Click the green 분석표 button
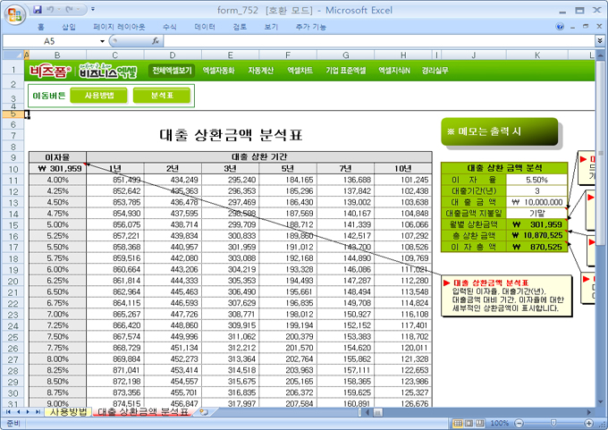608x430 pixels. pyautogui.click(x=162, y=95)
